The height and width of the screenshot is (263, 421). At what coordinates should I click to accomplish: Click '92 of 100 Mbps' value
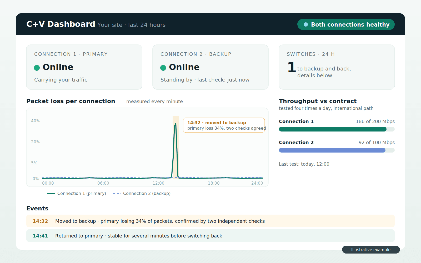(x=377, y=143)
